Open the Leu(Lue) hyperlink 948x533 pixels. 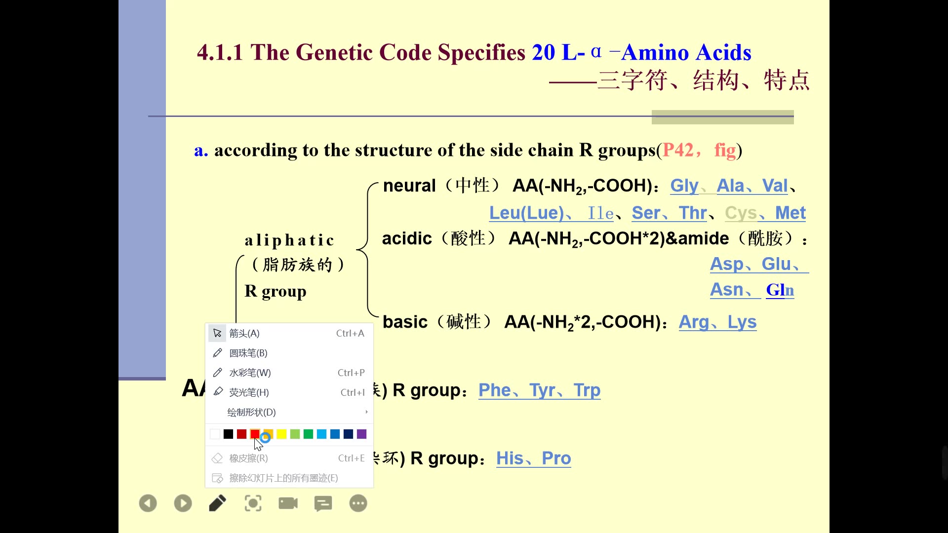[526, 213]
